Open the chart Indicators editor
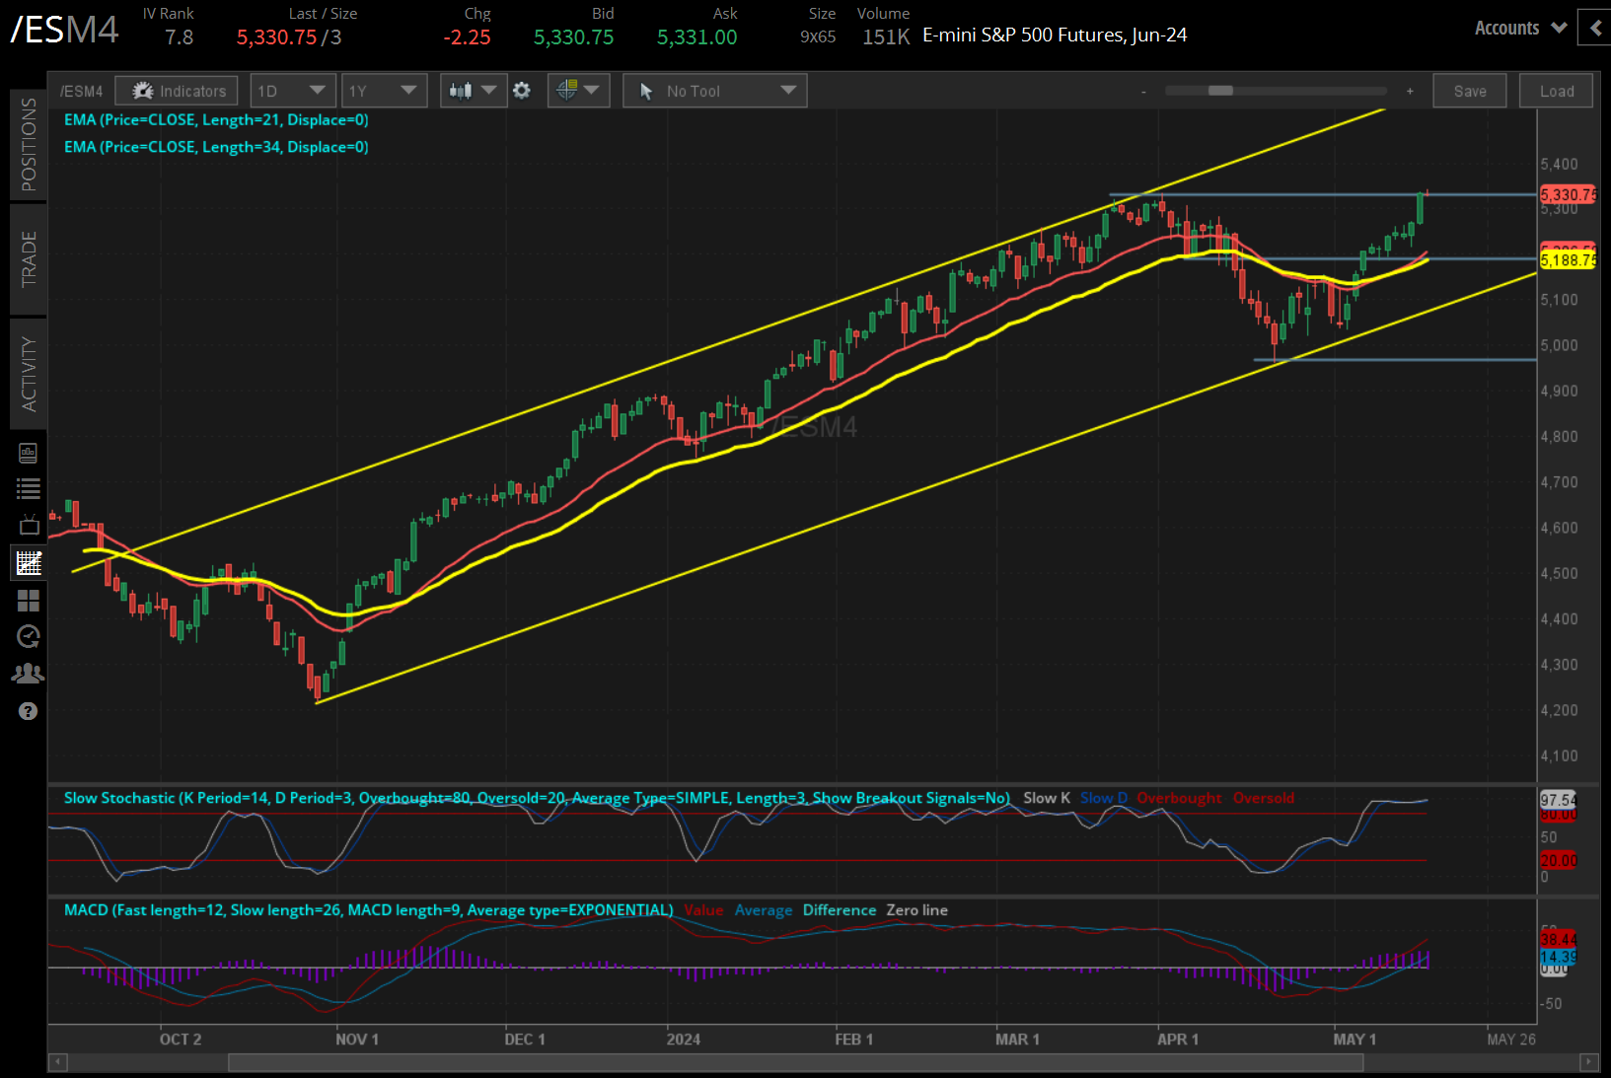Image resolution: width=1611 pixels, height=1078 pixels. [x=176, y=90]
